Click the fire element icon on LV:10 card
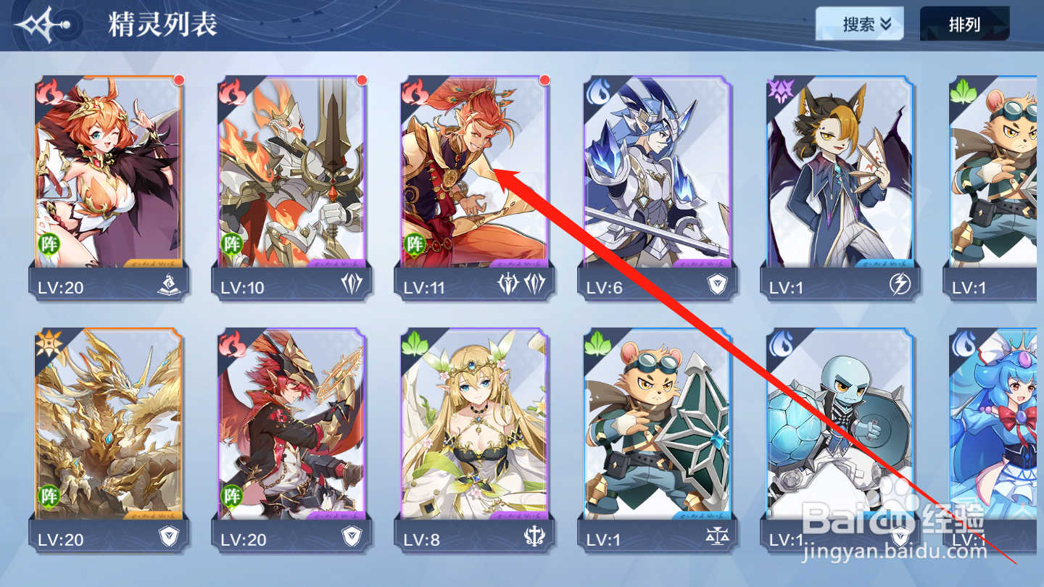1044x587 pixels. tap(234, 92)
